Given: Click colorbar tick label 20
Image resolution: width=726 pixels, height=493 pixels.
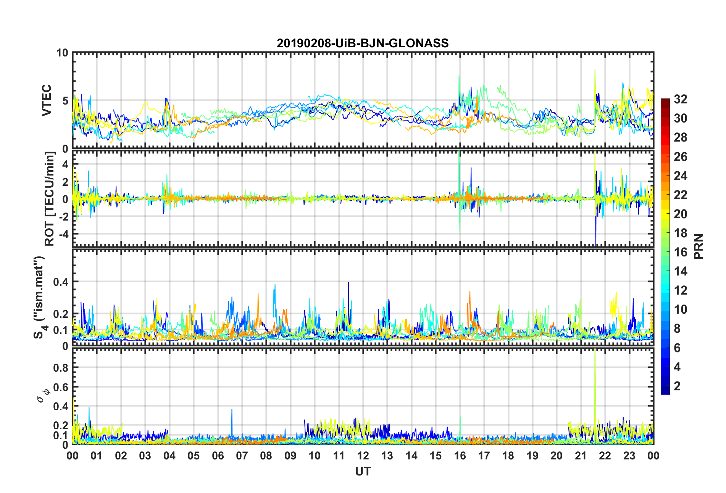Looking at the screenshot, I should pyautogui.click(x=680, y=214).
